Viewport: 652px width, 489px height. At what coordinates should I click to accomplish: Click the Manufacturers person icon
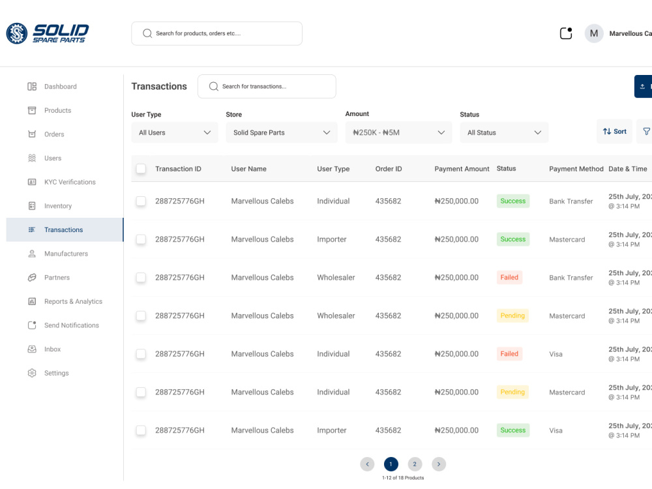32,254
